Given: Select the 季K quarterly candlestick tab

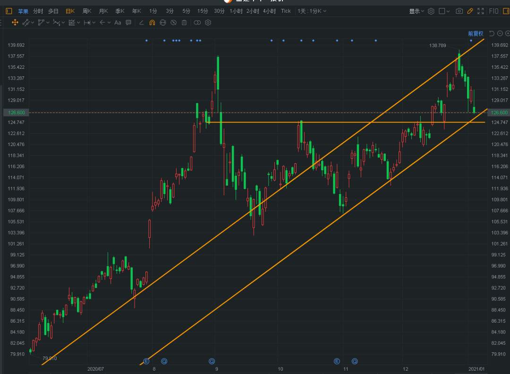Looking at the screenshot, I should [x=120, y=11].
